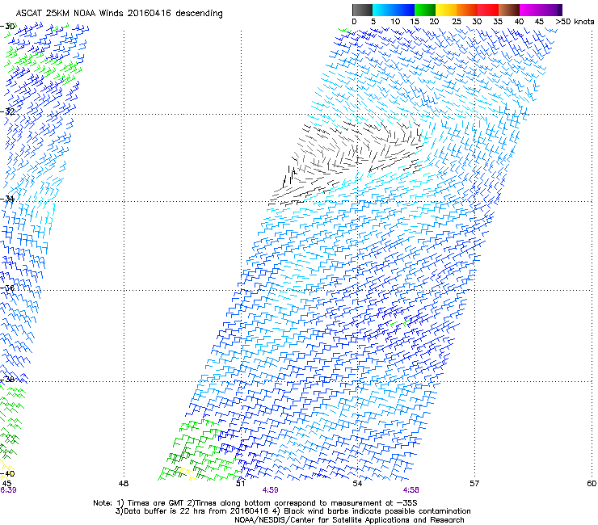Click the ">50 knots" legend label
Screen dimensions: 598x525
click(575, 22)
